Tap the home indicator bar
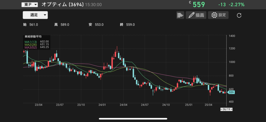 pos(133,119)
